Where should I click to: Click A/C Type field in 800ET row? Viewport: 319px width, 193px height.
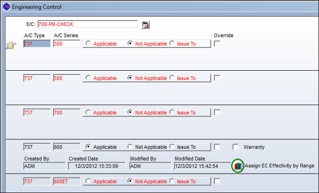click(x=37, y=181)
